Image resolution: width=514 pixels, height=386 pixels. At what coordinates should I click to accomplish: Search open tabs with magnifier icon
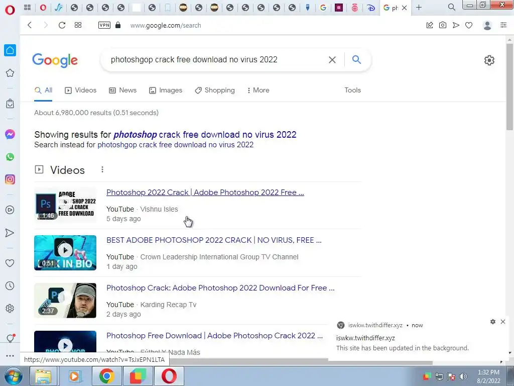pos(451,7)
